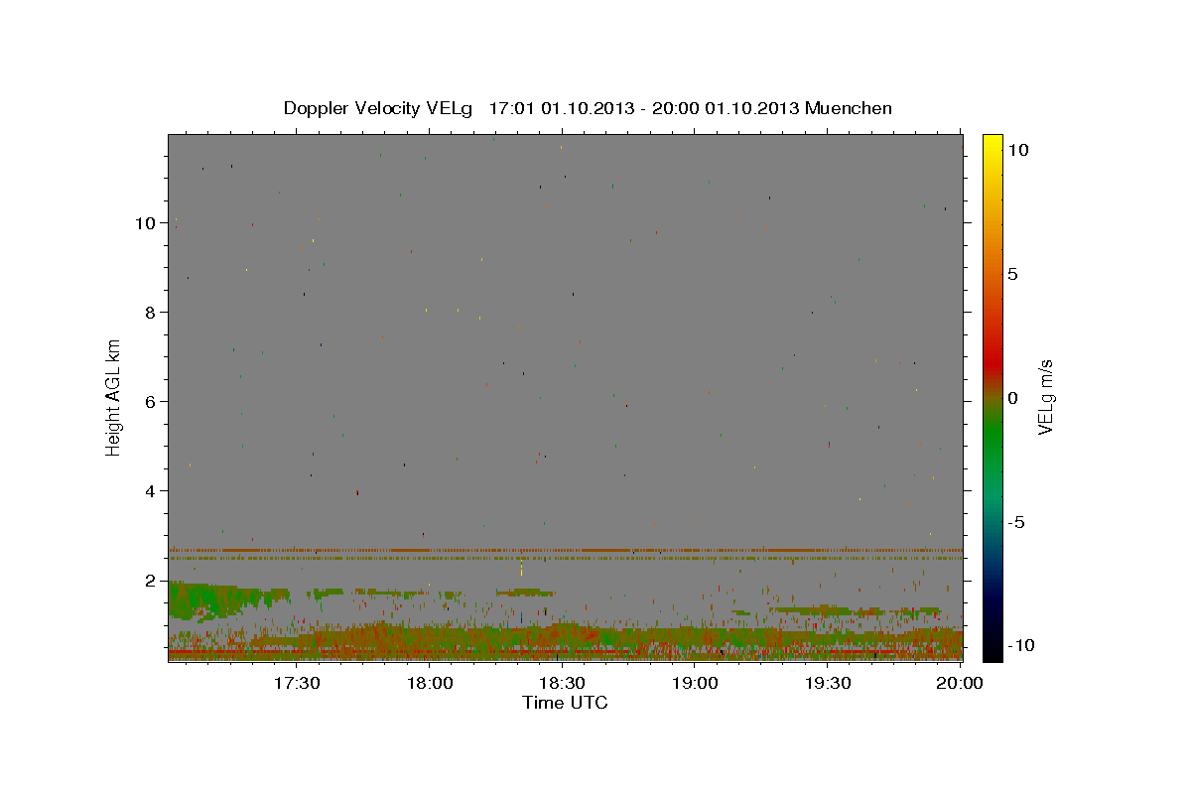The height and width of the screenshot is (794, 1191).
Task: Click the 'VELg m/s' colorbar label
Action: (1045, 397)
